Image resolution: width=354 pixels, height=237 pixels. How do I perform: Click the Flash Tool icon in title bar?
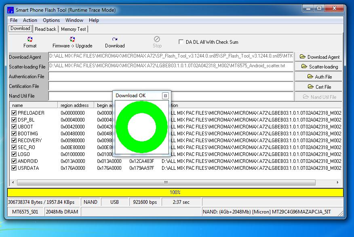pos(11,10)
